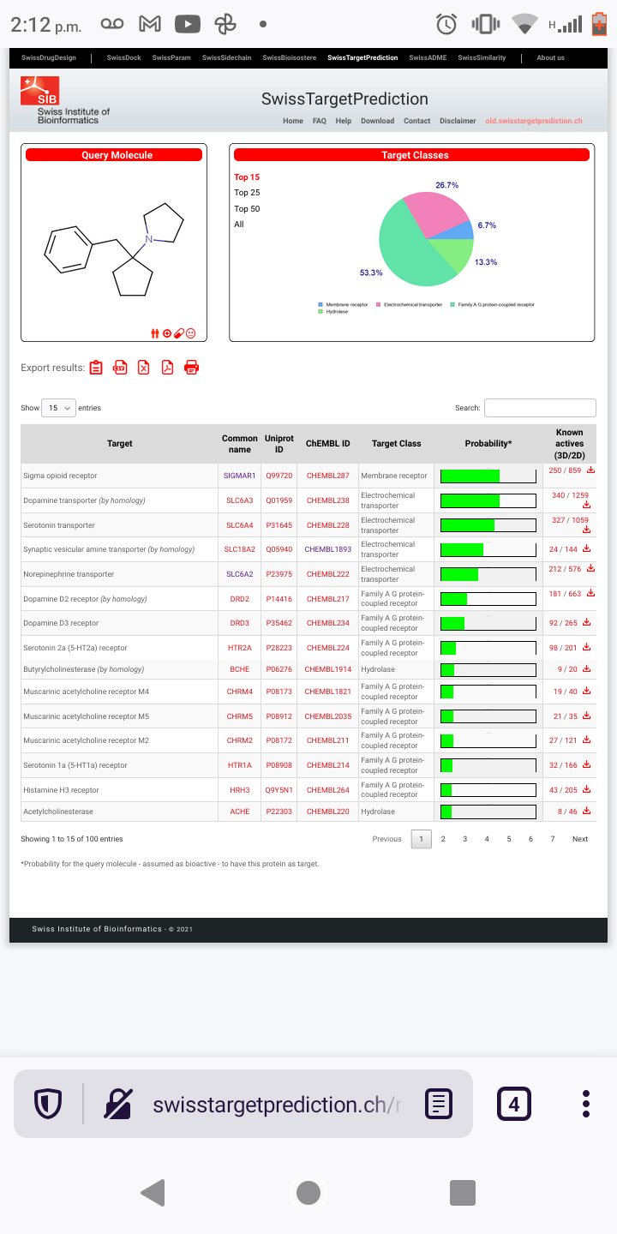Viewport: 617px width, 1234px height.
Task: Open SwissSimilarity in top navigation bar
Action: (x=482, y=57)
